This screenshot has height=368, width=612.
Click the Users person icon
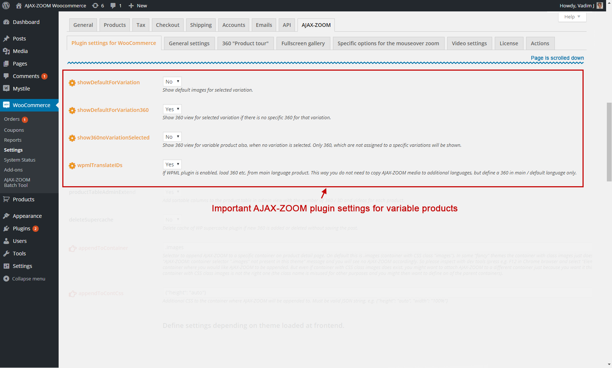click(6, 241)
